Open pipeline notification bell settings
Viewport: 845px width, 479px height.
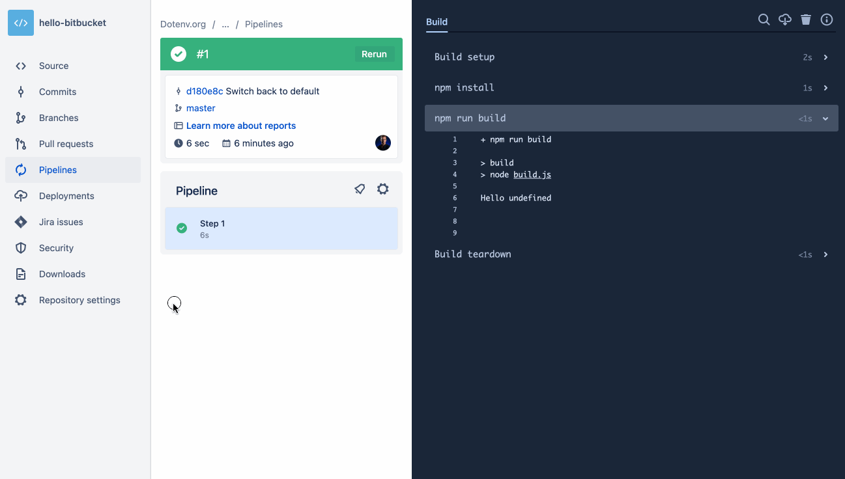click(x=360, y=189)
